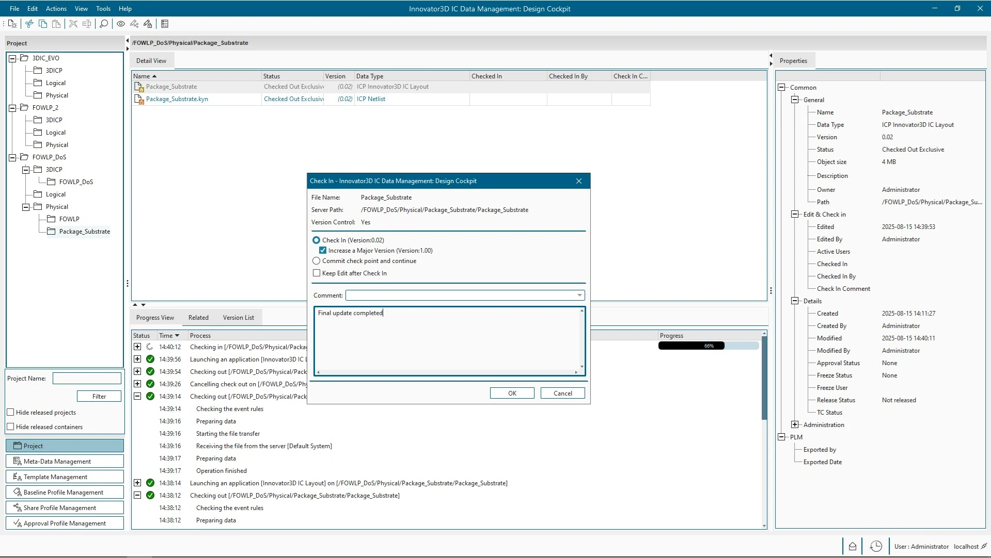The width and height of the screenshot is (991, 558).
Task: Click the Progress view vertical scrollbar
Action: [764, 378]
